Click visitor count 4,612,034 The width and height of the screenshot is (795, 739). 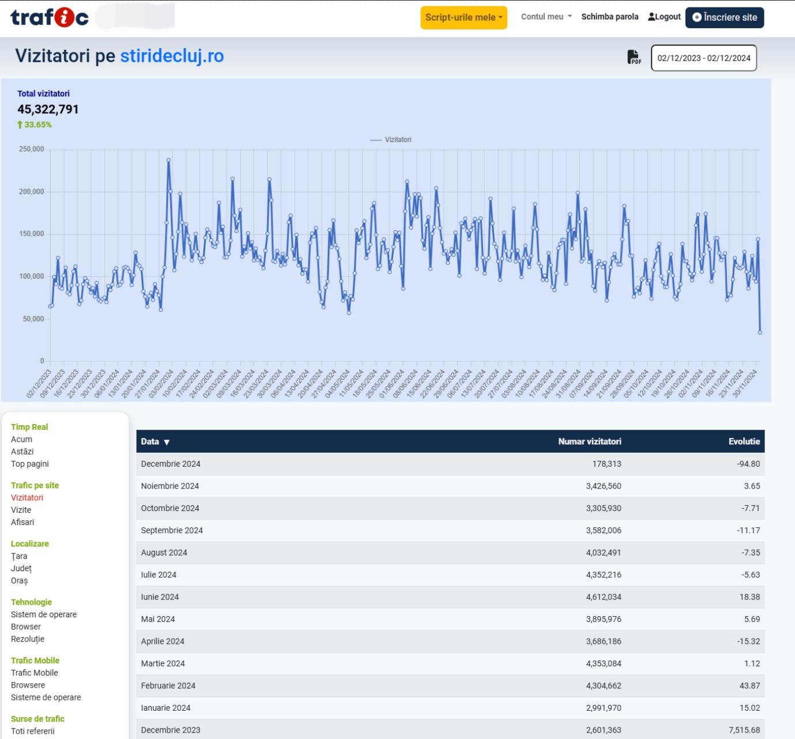click(x=604, y=597)
